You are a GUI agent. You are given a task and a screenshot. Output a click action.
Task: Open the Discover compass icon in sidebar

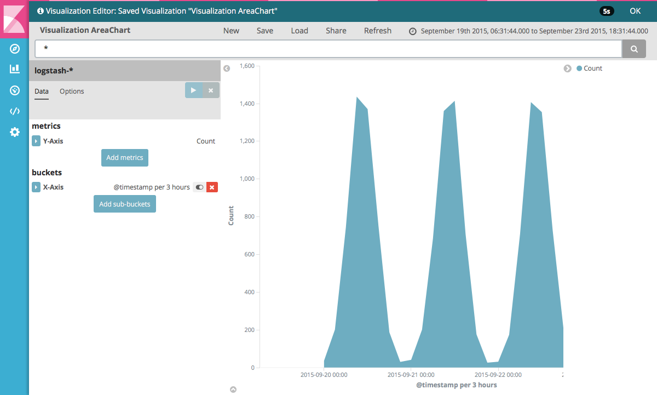(x=15, y=49)
